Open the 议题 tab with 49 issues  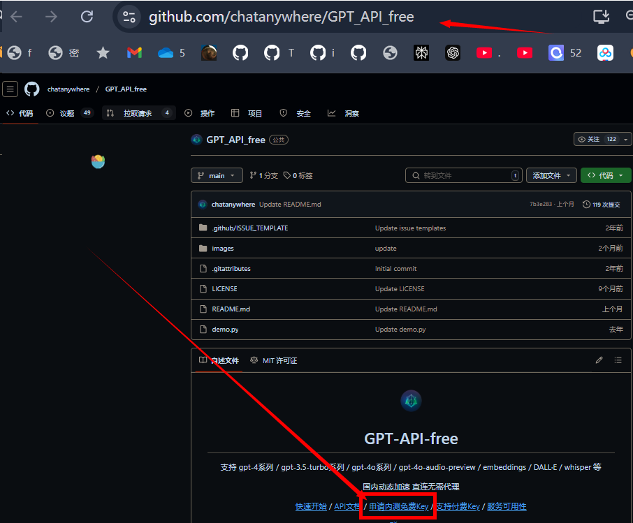point(69,113)
